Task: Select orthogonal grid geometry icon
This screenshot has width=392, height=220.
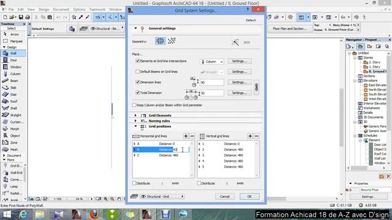Action: 160,41
